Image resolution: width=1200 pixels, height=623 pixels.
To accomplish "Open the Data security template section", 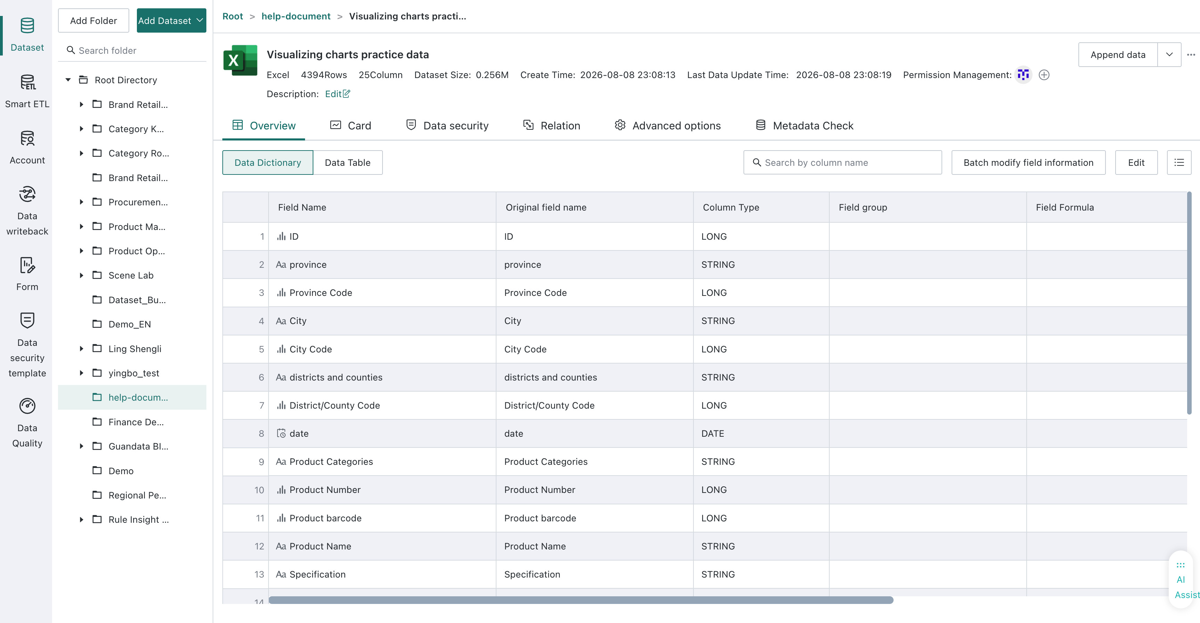I will click(27, 345).
